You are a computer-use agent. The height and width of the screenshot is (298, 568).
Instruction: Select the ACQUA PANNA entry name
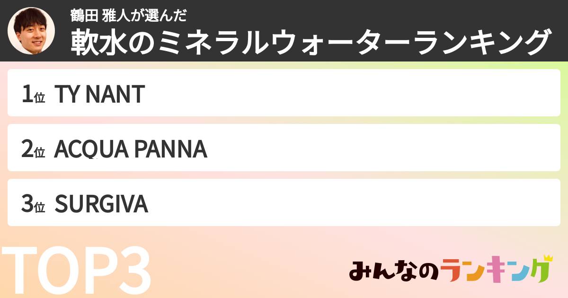coord(131,149)
